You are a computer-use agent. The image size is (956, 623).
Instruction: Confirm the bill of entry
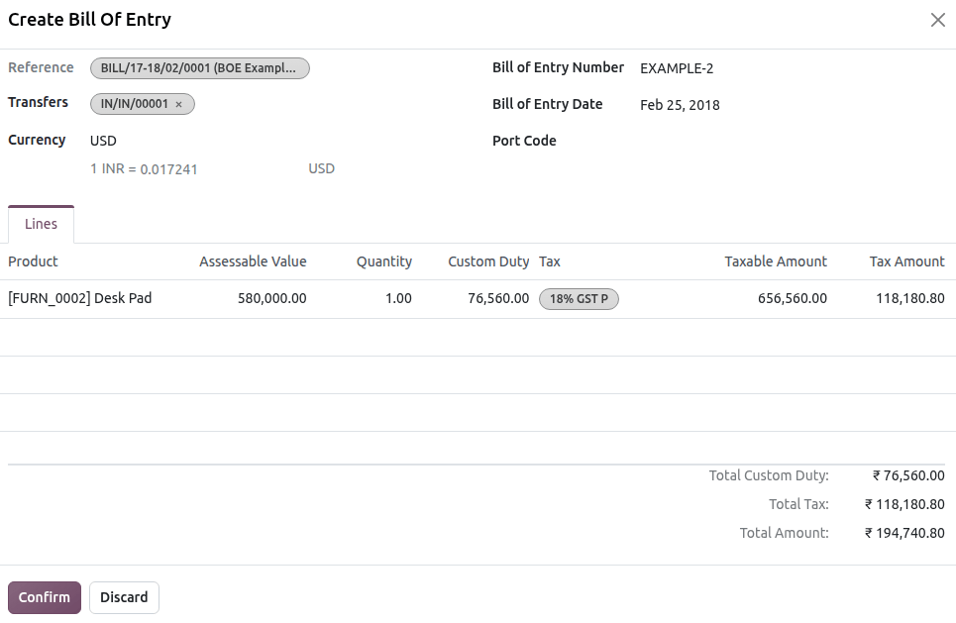44,597
